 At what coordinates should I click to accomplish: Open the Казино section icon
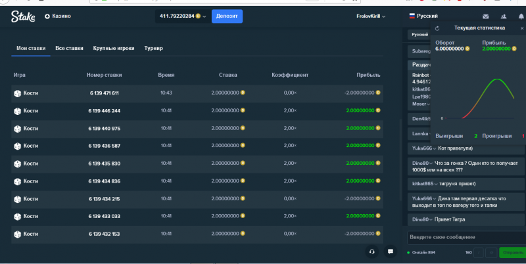coord(47,16)
